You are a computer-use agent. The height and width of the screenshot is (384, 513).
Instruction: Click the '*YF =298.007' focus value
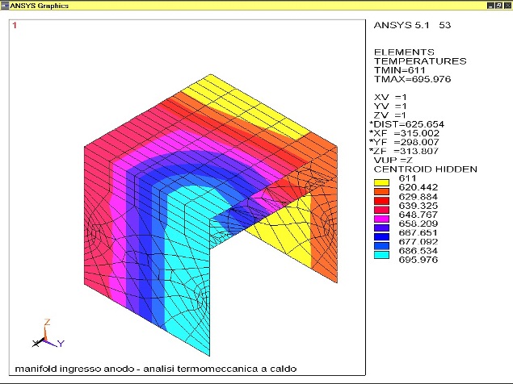pos(405,142)
